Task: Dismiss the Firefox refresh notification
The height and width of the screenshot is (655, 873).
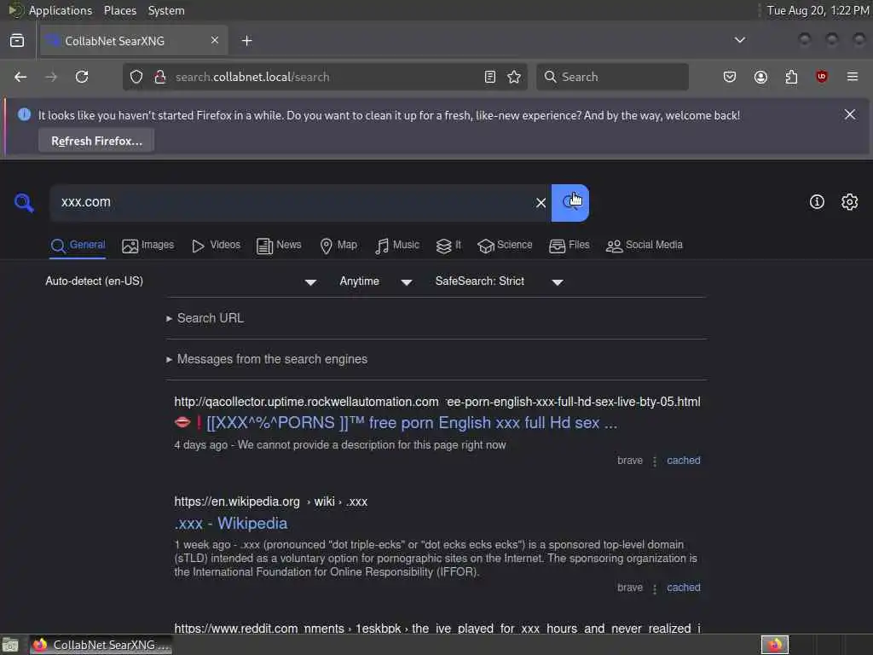Action: (850, 115)
